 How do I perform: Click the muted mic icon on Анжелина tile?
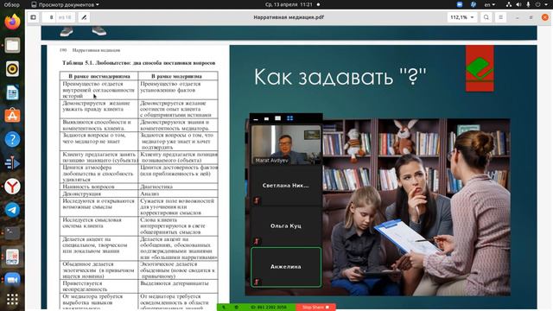tap(257, 282)
